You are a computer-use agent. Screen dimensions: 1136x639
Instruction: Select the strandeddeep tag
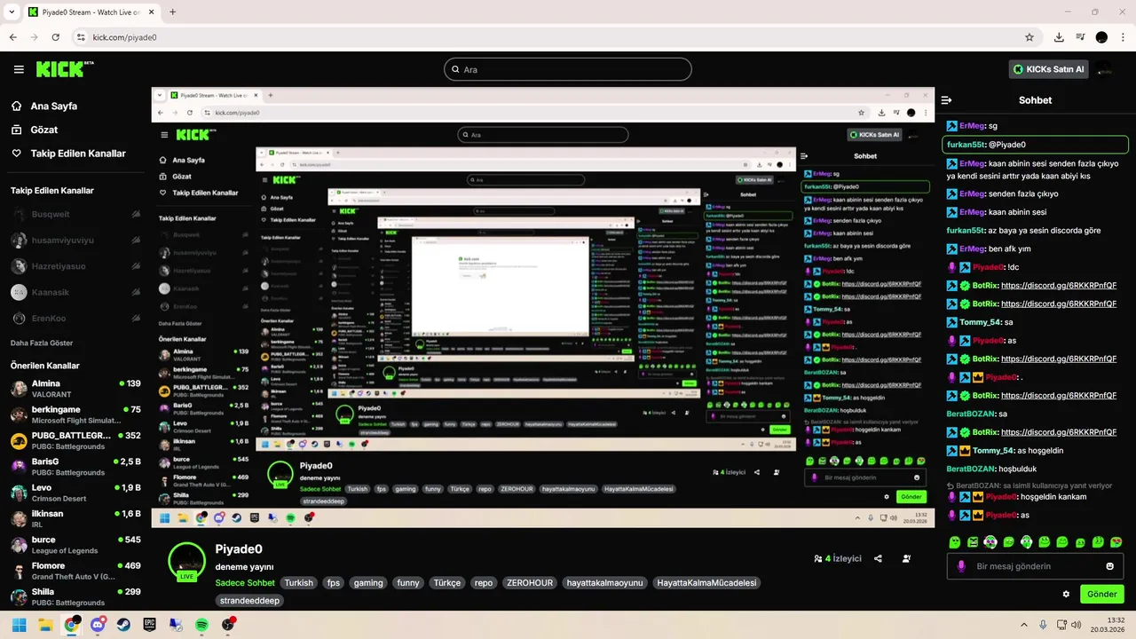click(248, 601)
